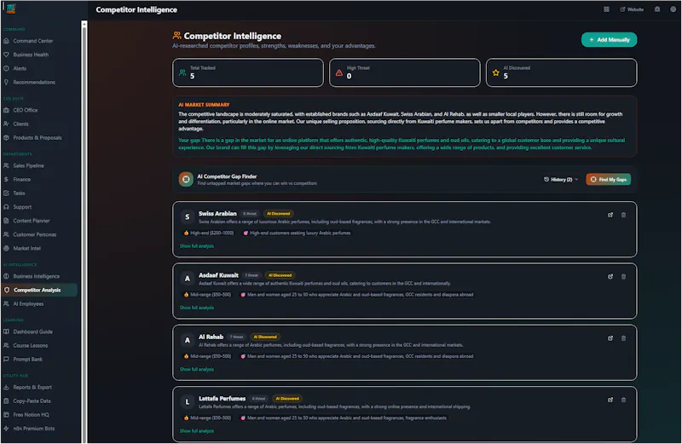The width and height of the screenshot is (682, 444).
Task: Show full analysis for Al Rehab
Action: coord(197,369)
